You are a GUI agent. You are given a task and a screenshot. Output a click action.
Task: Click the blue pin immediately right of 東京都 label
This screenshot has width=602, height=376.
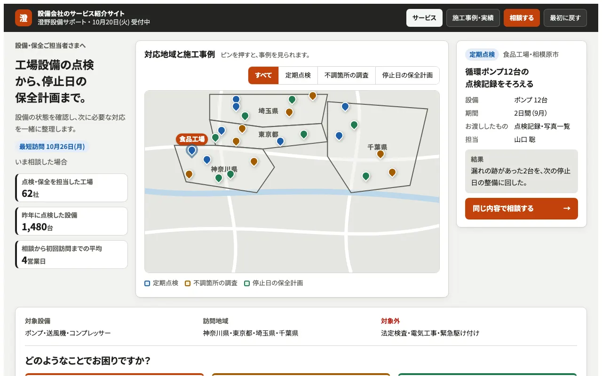(x=280, y=141)
